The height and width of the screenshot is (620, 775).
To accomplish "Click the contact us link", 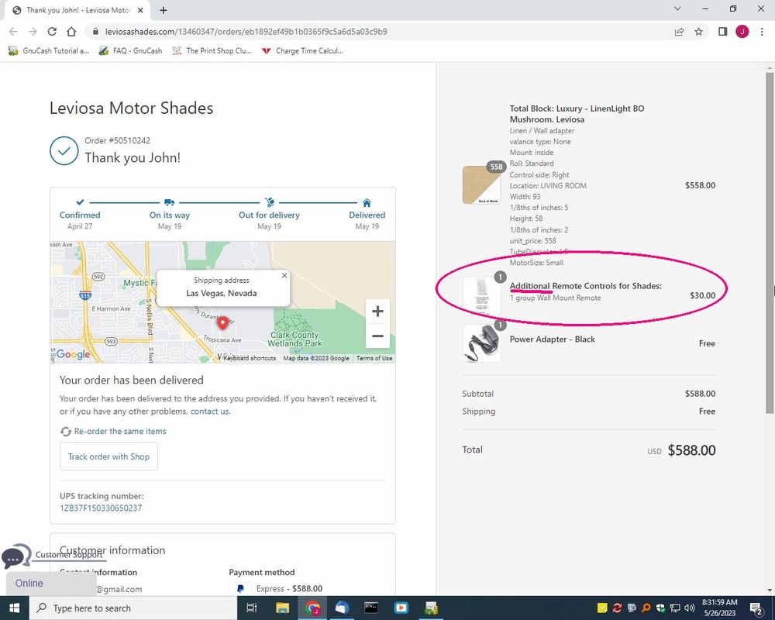I will point(209,412).
